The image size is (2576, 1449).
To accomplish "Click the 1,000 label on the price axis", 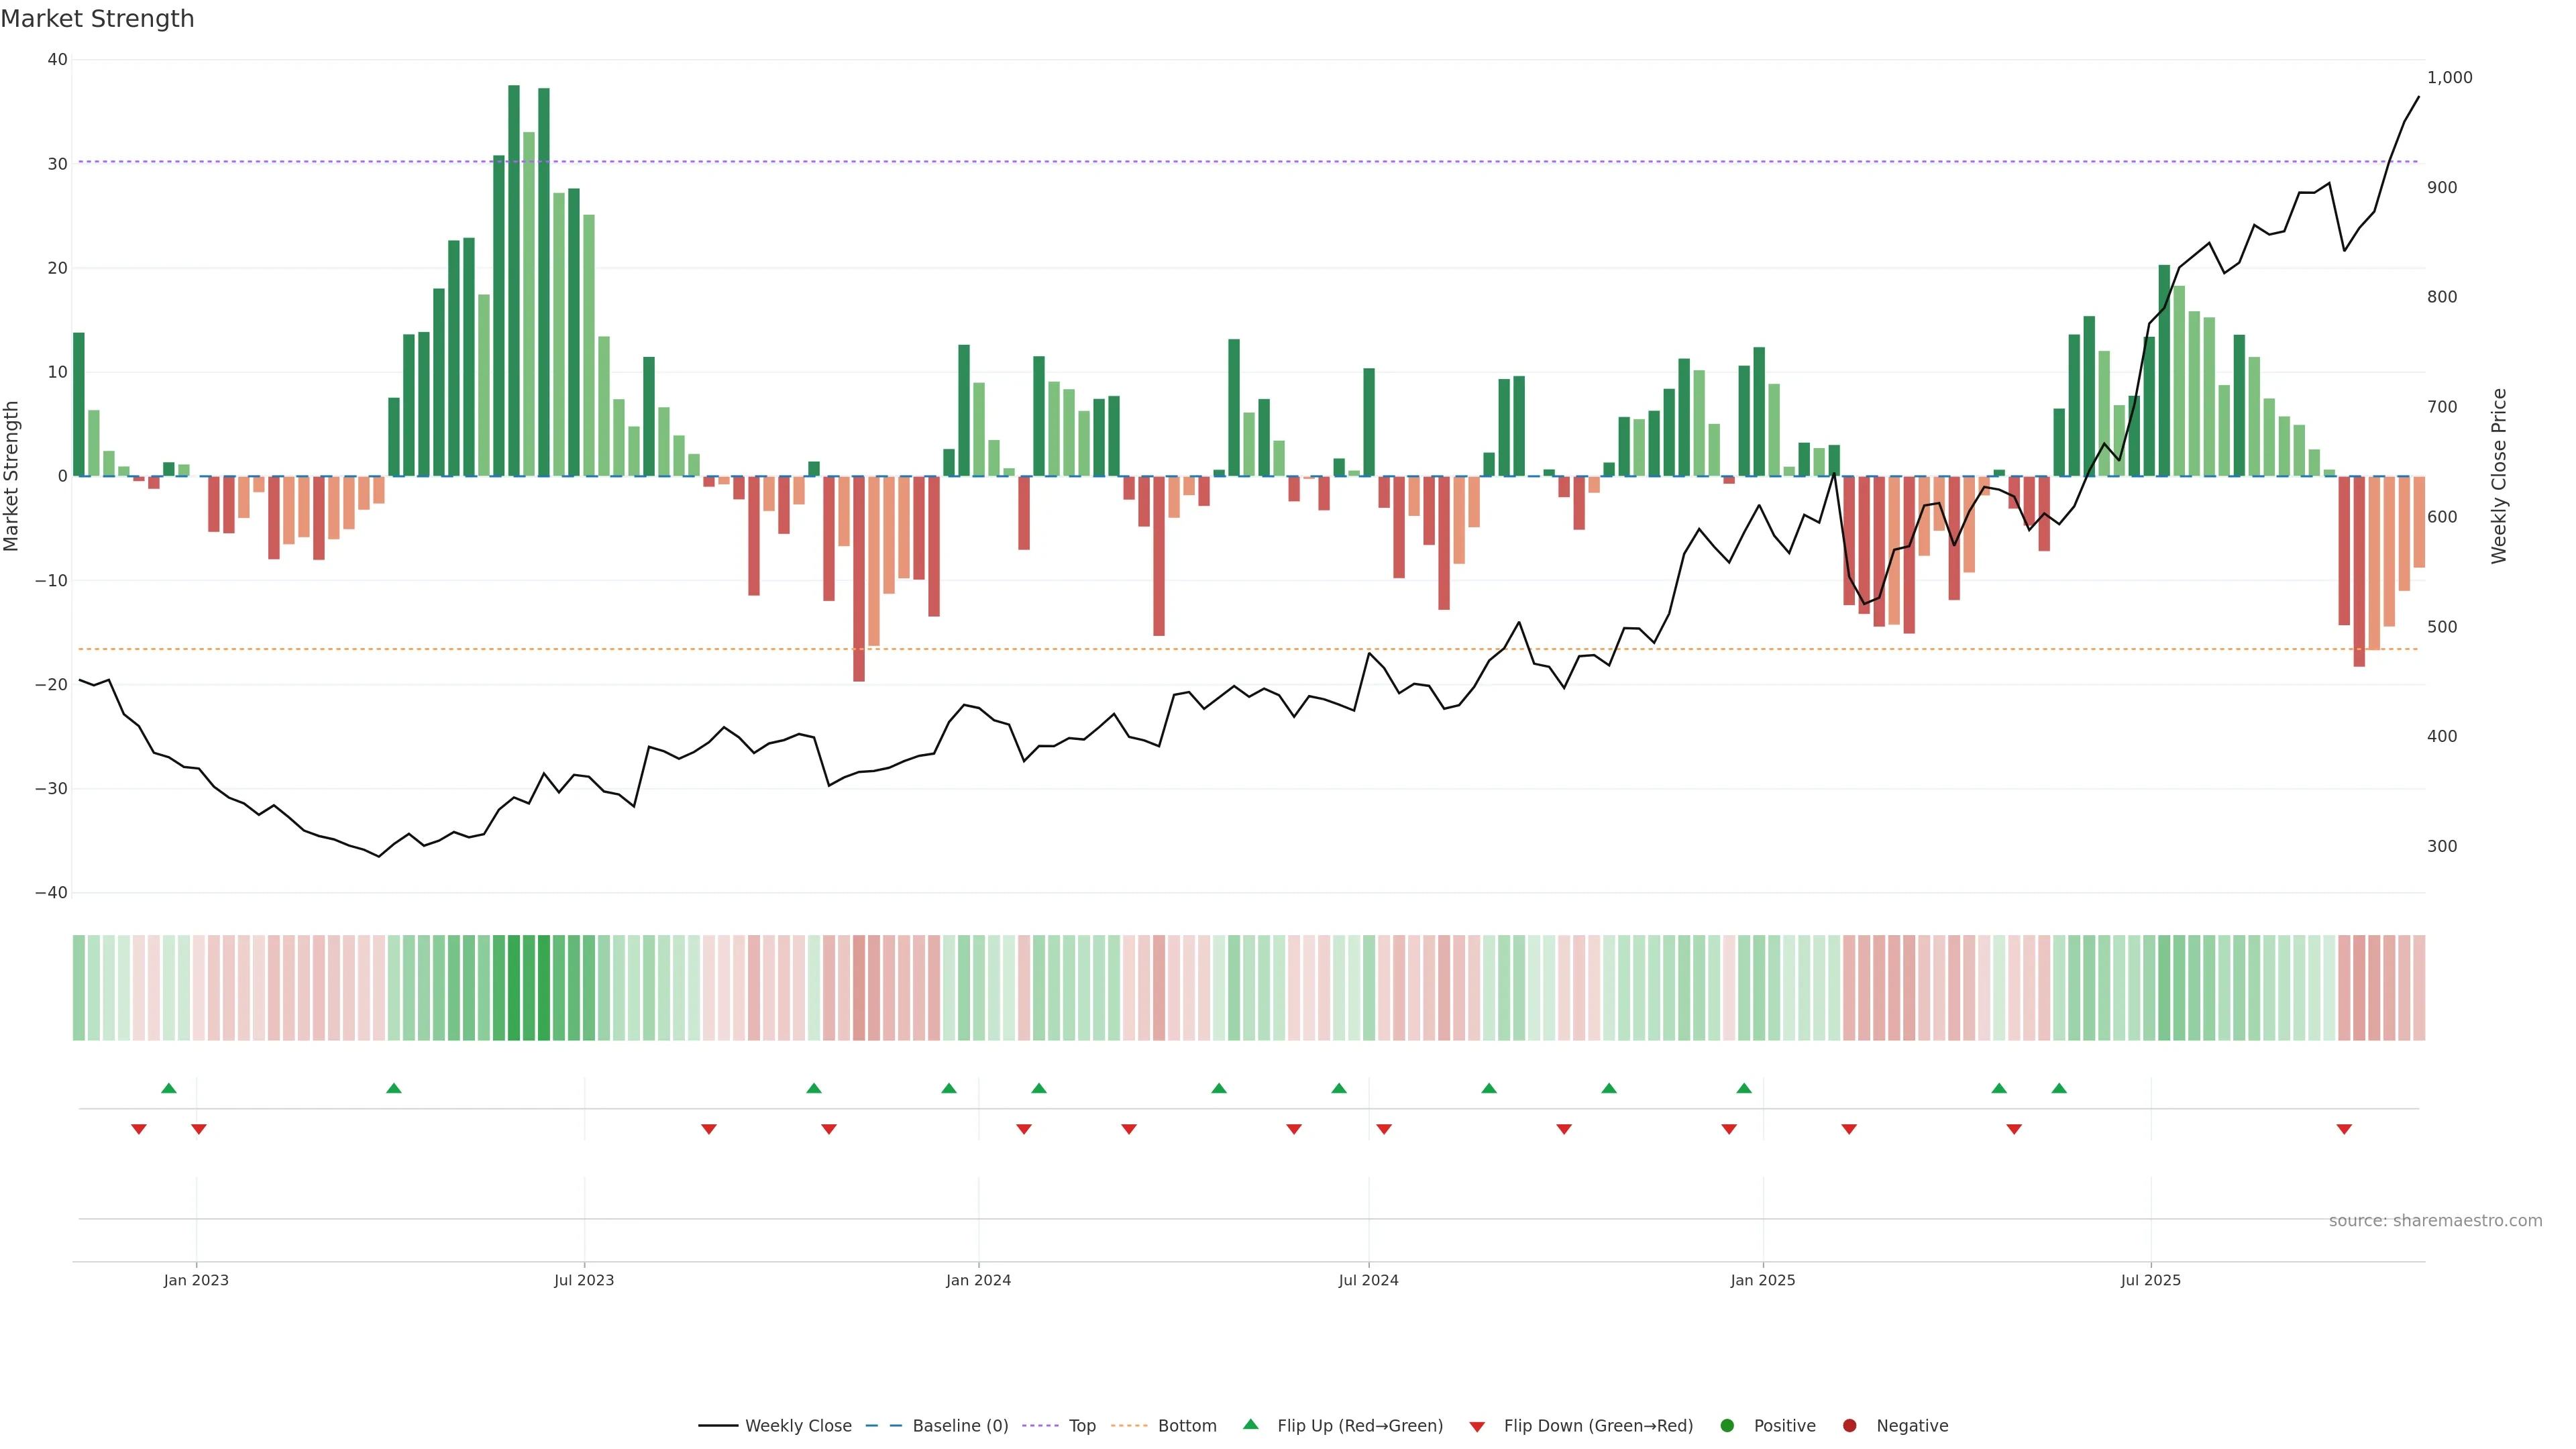I will pyautogui.click(x=2449, y=78).
